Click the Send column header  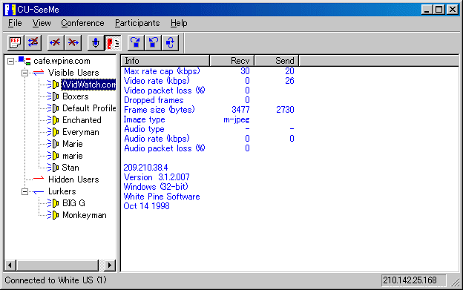tap(277, 61)
